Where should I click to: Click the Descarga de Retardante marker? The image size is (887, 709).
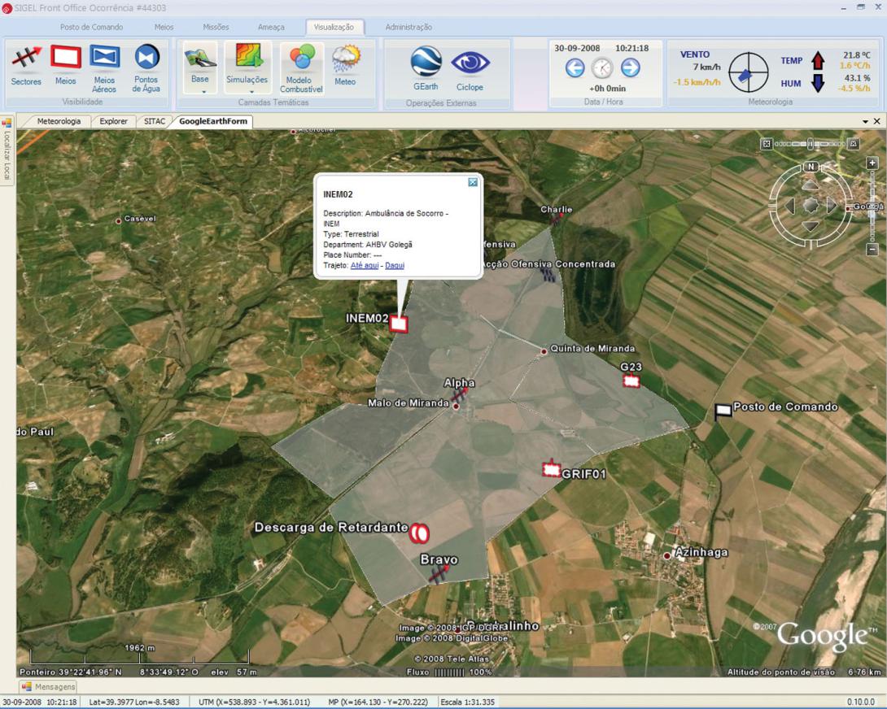pyautogui.click(x=419, y=533)
